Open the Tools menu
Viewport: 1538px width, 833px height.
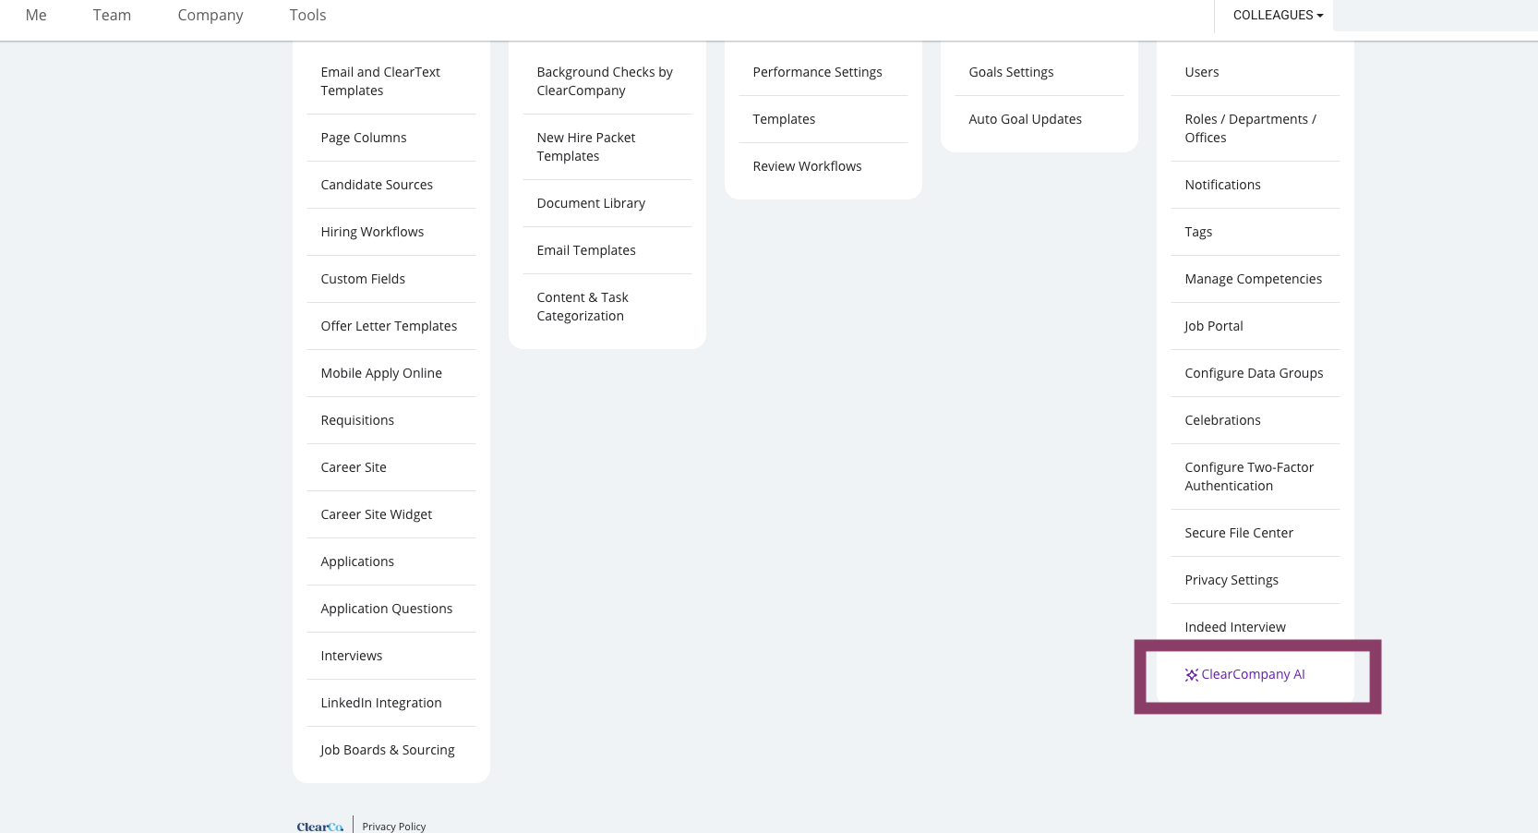coord(307,15)
